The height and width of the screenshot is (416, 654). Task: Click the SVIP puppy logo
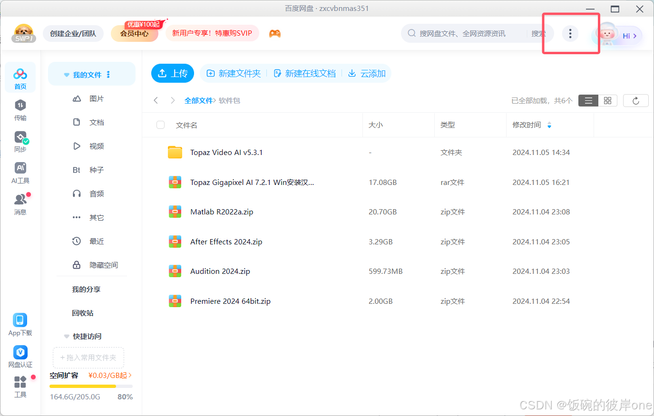pos(24,33)
